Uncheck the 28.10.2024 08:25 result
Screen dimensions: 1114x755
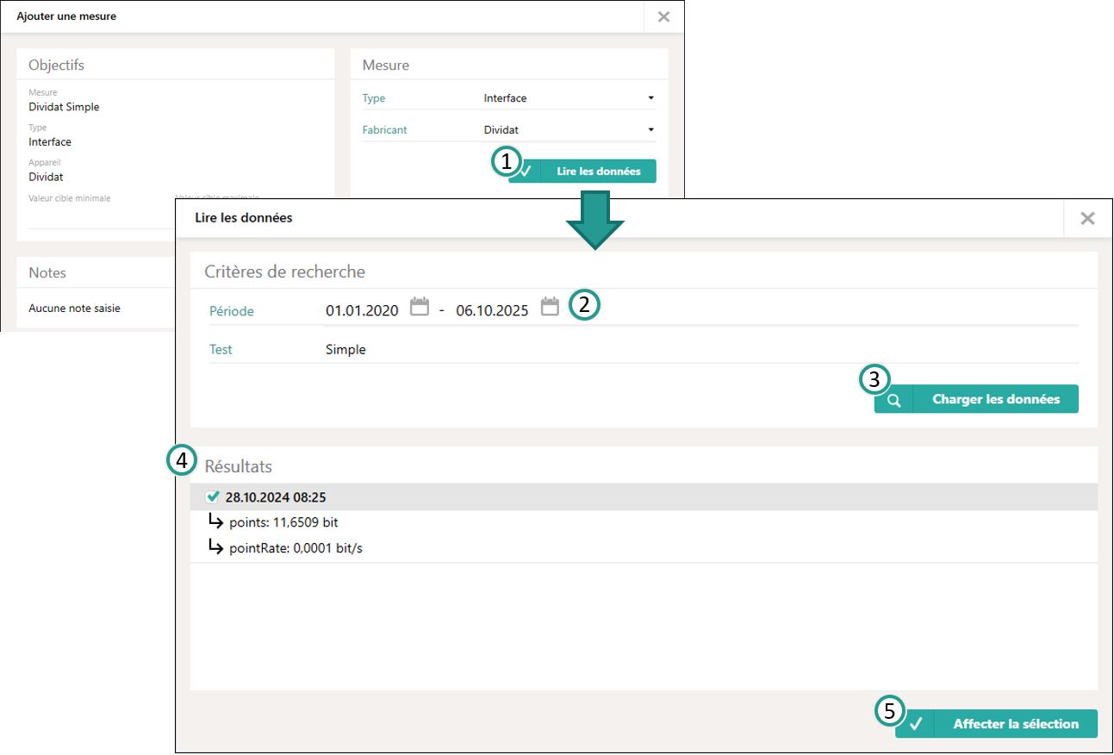pos(213,496)
